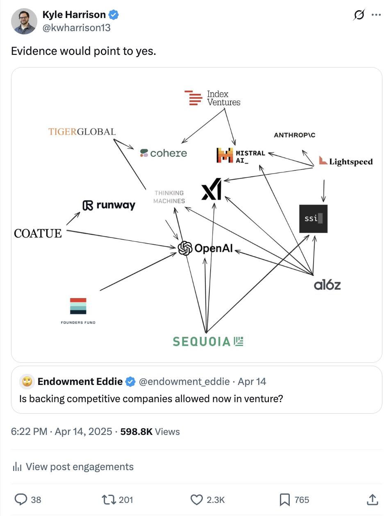Open the VC investment diagram image
Image resolution: width=391 pixels, height=516 pixels.
pyautogui.click(x=197, y=215)
